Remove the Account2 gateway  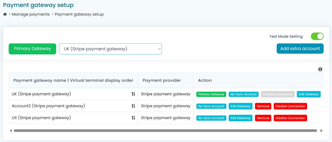click(x=263, y=106)
